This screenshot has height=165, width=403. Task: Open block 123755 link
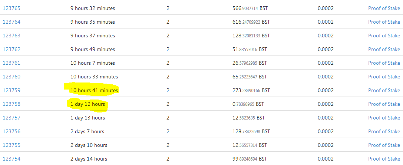[11, 145]
